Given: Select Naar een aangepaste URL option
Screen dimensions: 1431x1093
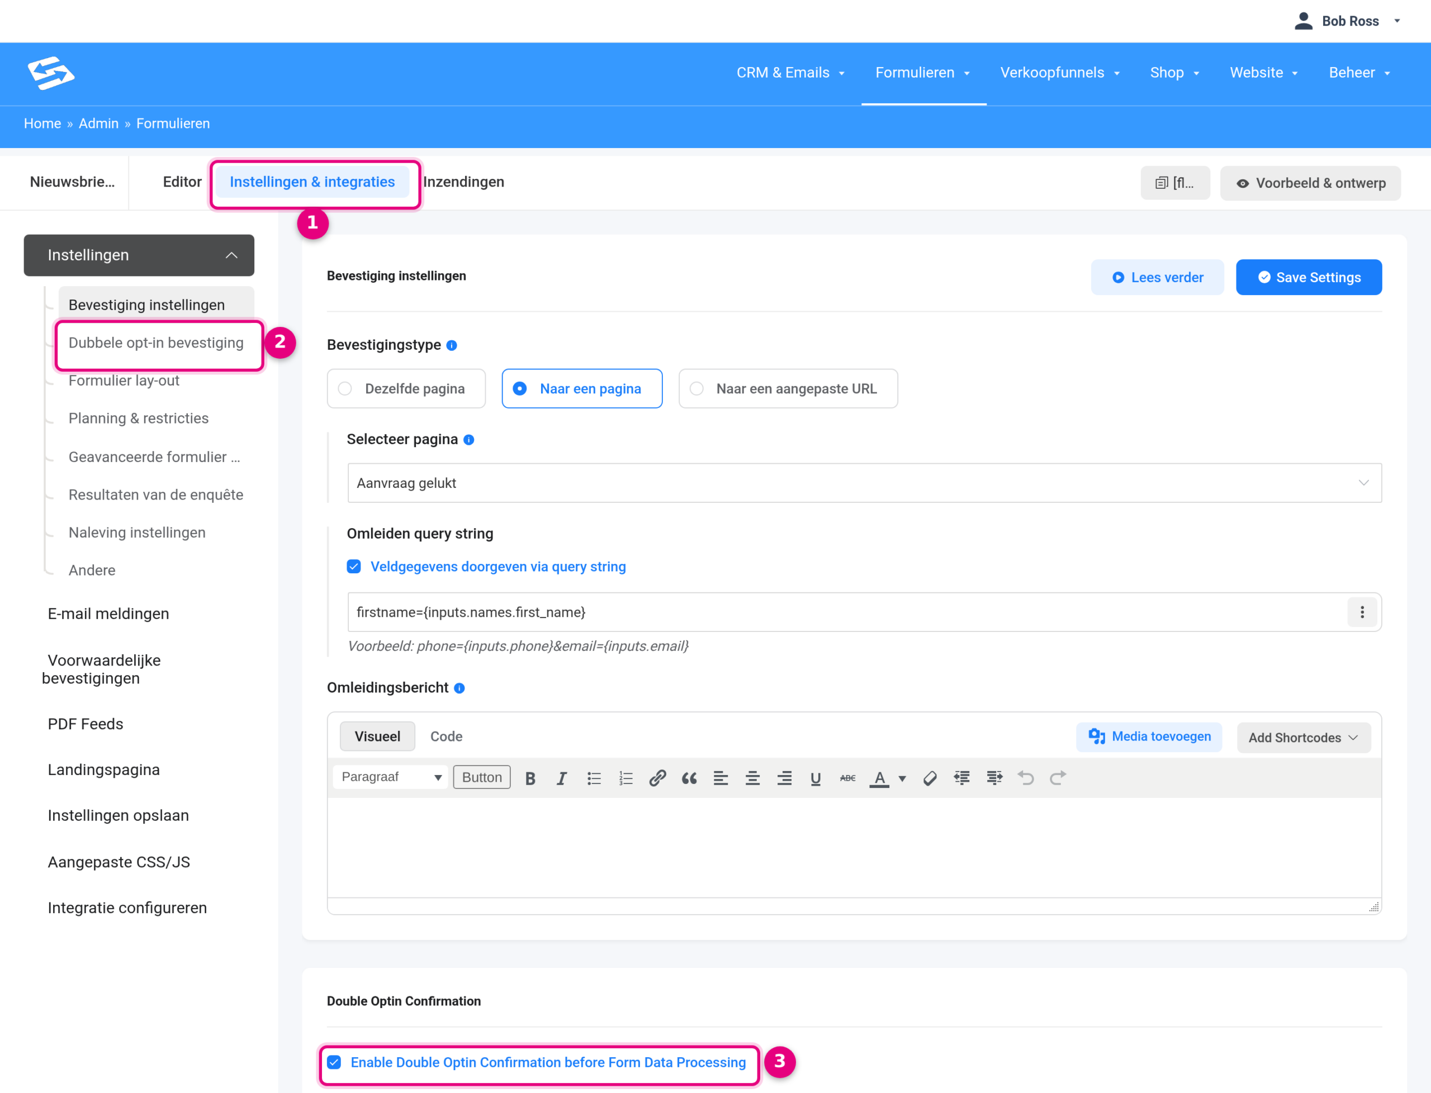Looking at the screenshot, I should (788, 388).
